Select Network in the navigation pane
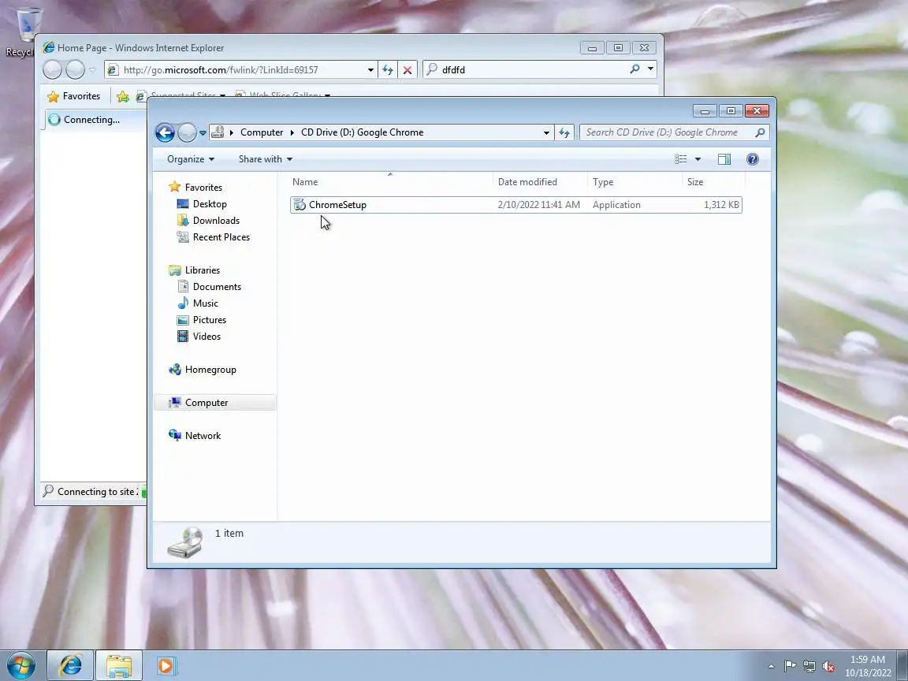The width and height of the screenshot is (908, 681). click(203, 435)
